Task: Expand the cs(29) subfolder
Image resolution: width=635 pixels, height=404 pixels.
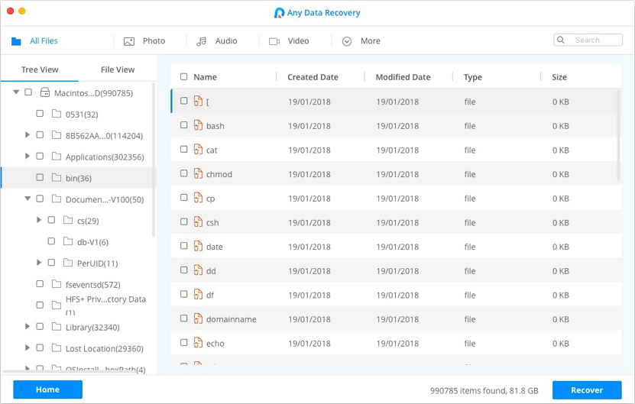Action: [39, 220]
